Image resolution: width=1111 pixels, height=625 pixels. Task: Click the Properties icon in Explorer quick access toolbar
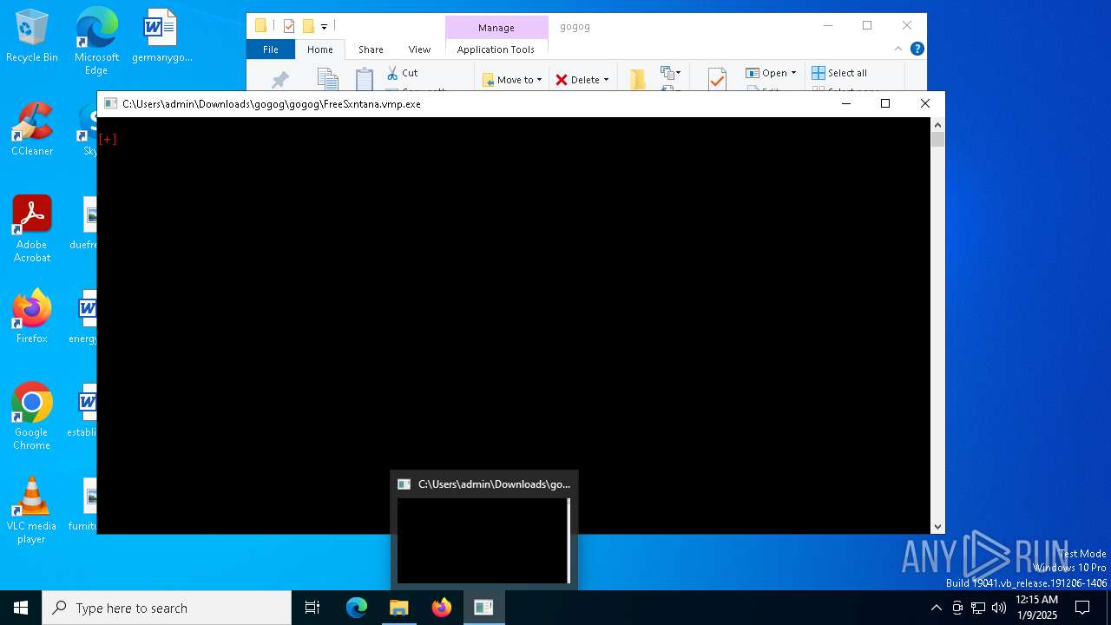point(289,26)
